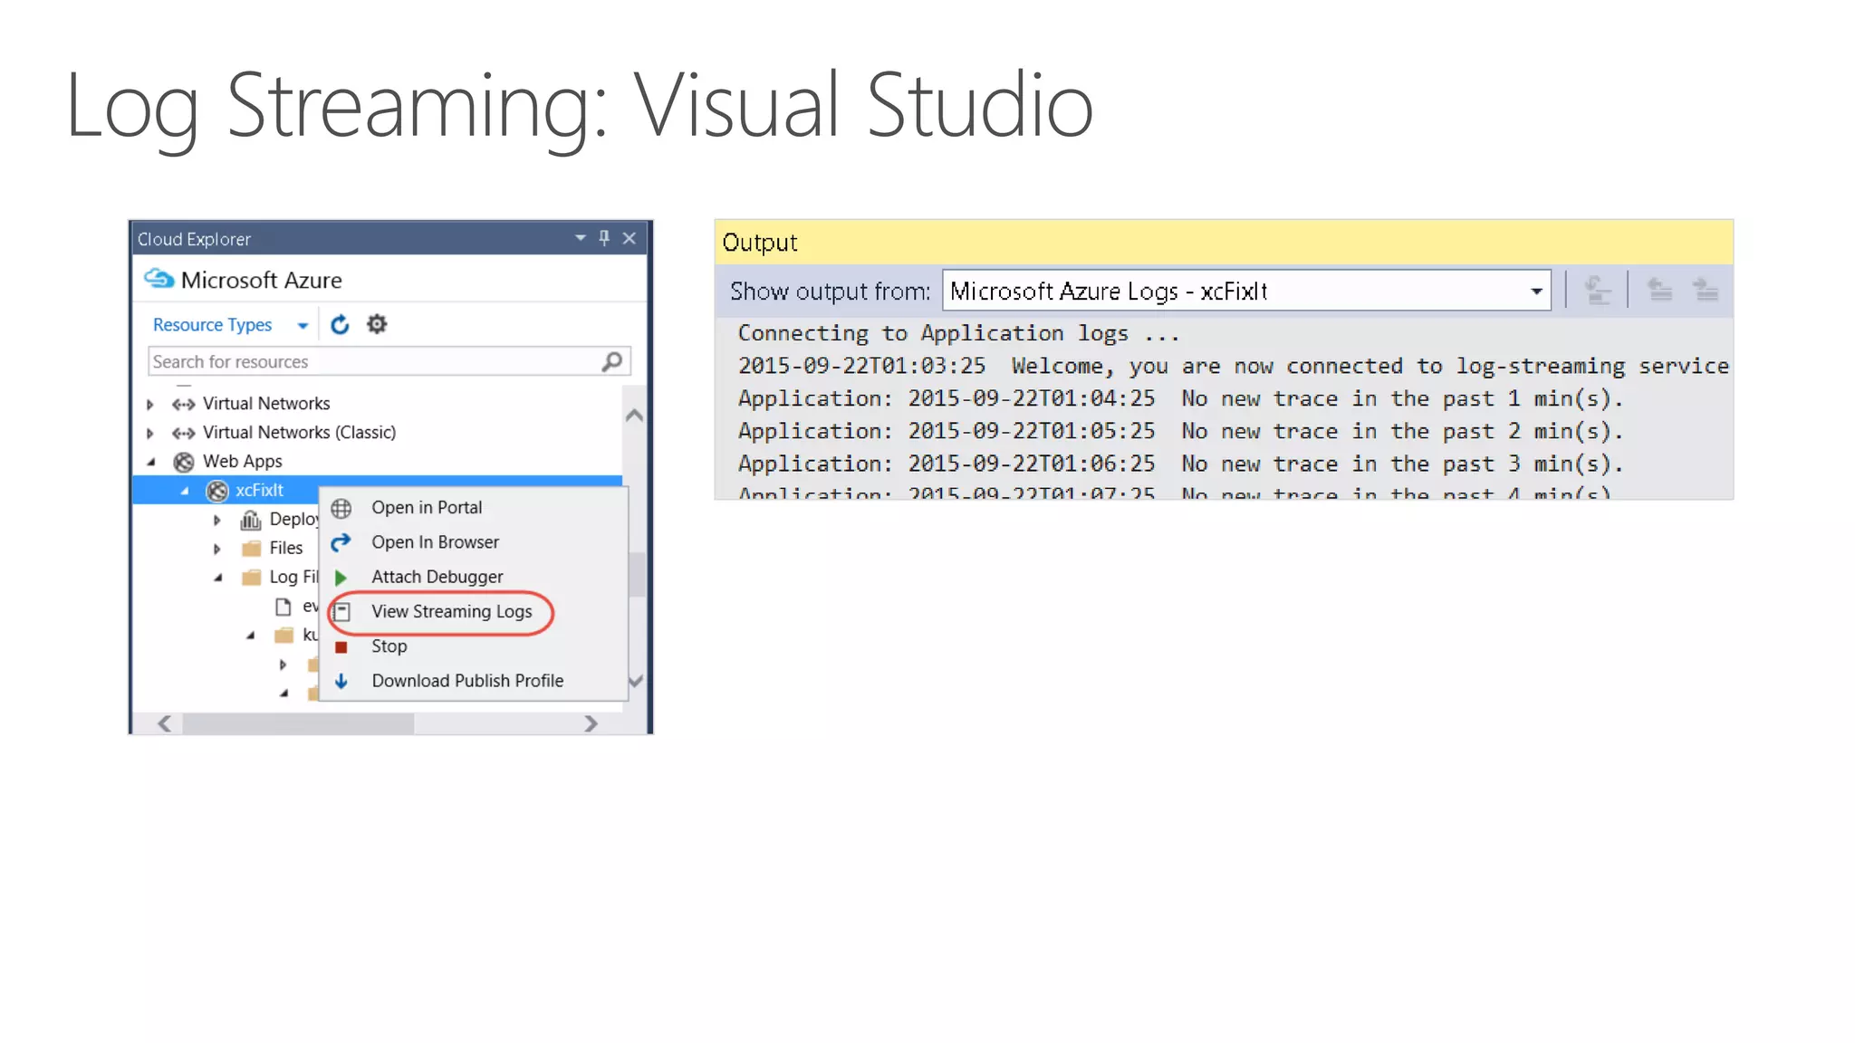Click the Open in Portal globe icon
The width and height of the screenshot is (1855, 1043).
[341, 508]
